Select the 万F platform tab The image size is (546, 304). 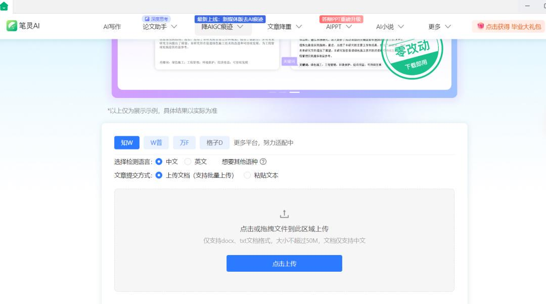point(184,142)
